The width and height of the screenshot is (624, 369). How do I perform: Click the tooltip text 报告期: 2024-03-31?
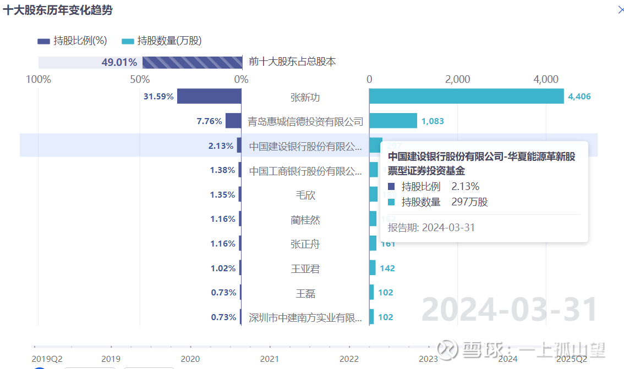click(x=431, y=227)
